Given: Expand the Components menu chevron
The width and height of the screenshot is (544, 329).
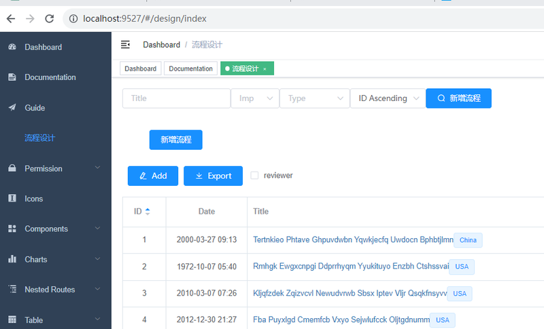Looking at the screenshot, I should click(x=98, y=229).
